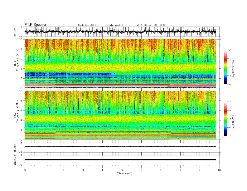Click the 'ch.4(V)' axis label

click(15, 160)
